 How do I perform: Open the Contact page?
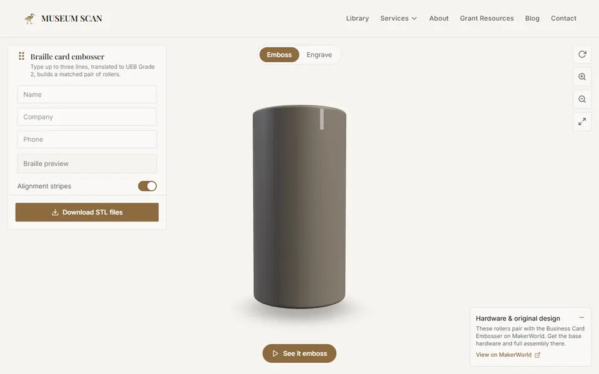pyautogui.click(x=563, y=18)
